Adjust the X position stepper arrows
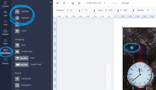156x90 pixels. tap(80, 10)
